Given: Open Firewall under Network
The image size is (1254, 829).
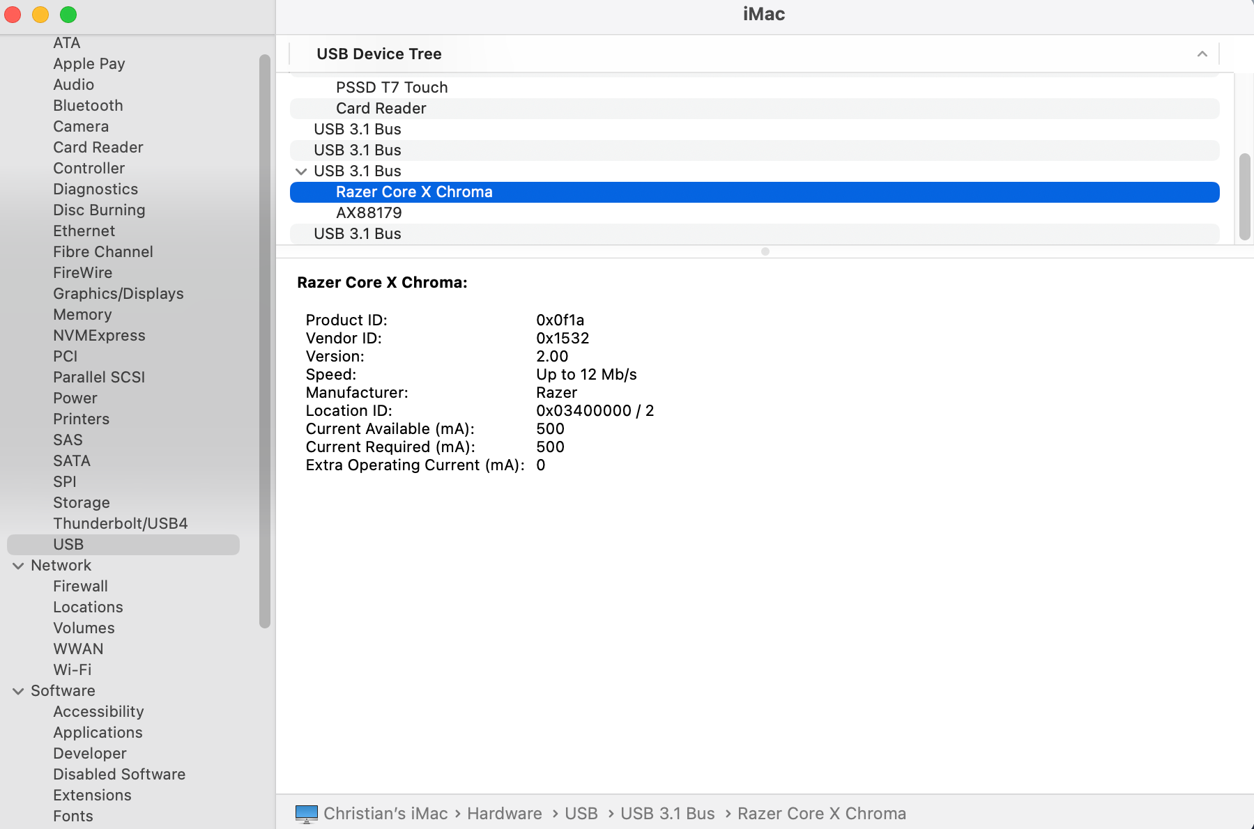Looking at the screenshot, I should pos(81,587).
